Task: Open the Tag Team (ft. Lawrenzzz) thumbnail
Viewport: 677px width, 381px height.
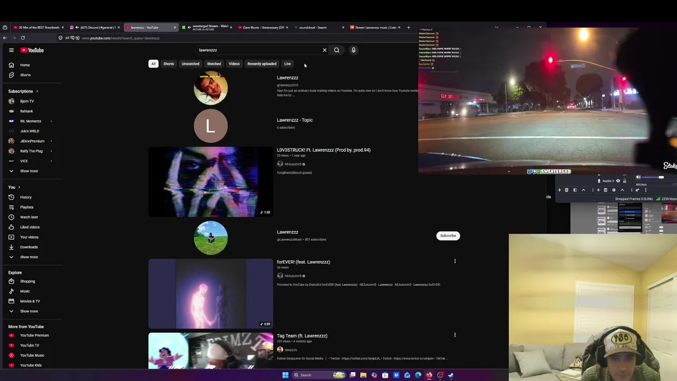Action: pos(211,350)
